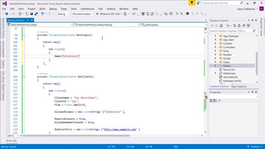Click the Solution Explorer Home icon
The width and height of the screenshot is (265, 149).
(x=221, y=26)
